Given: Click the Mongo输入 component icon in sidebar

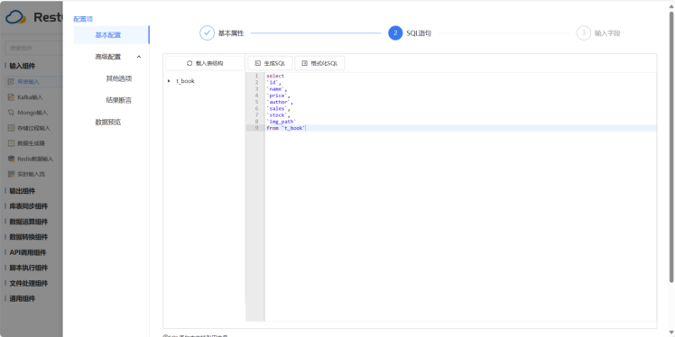Looking at the screenshot, I should [12, 113].
